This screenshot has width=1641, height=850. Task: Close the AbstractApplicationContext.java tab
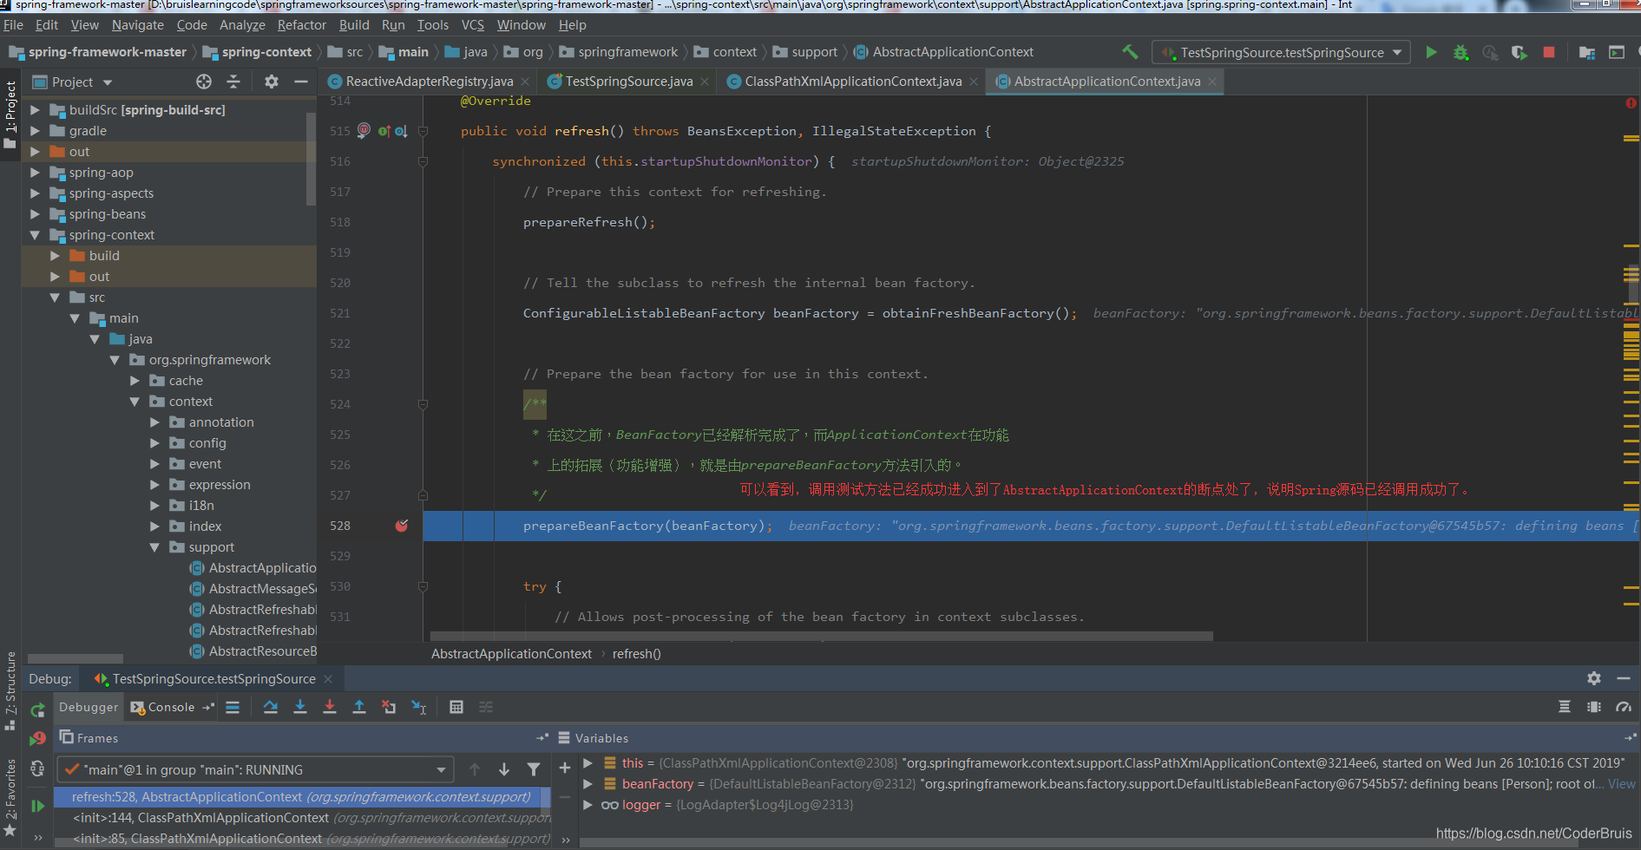(x=1212, y=82)
